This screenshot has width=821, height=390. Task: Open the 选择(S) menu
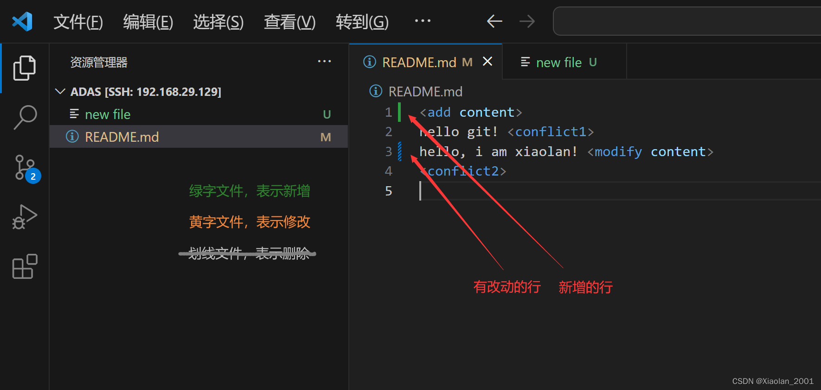coord(218,22)
